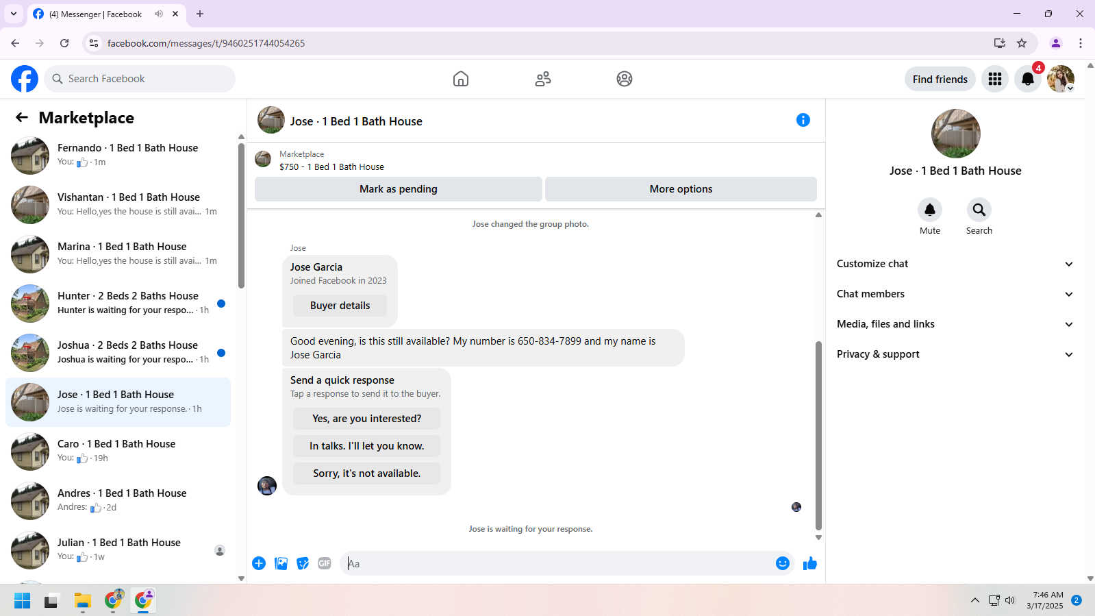Screen dimensions: 1095x616
Task: Click the Jose group photo in side panel
Action: 955,134
